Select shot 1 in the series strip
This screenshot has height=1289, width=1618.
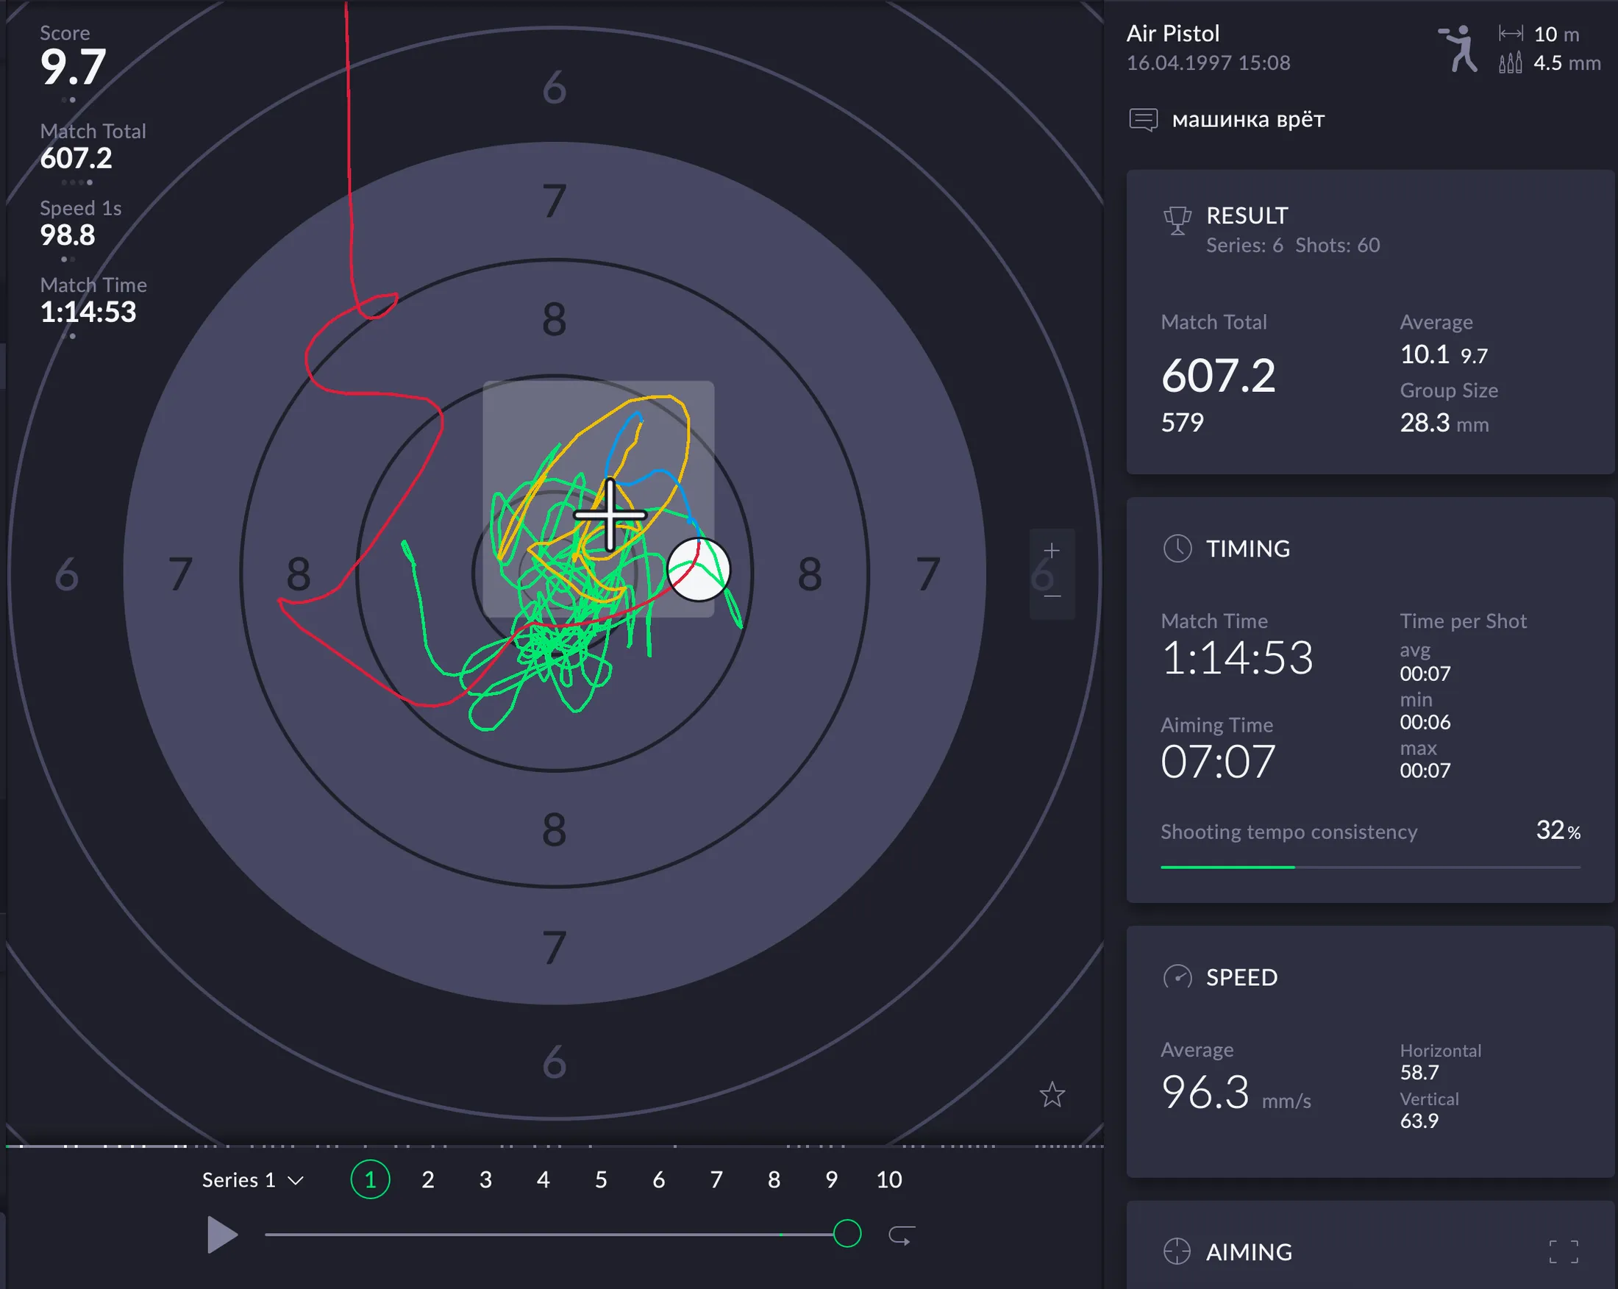tap(369, 1179)
